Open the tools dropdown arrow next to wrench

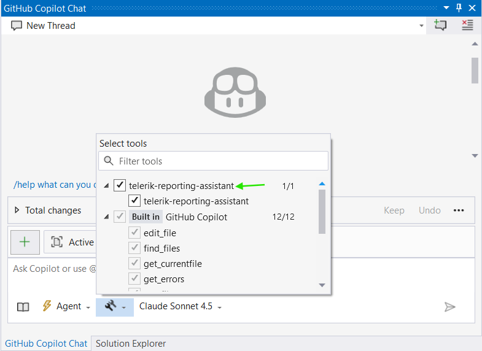click(124, 307)
